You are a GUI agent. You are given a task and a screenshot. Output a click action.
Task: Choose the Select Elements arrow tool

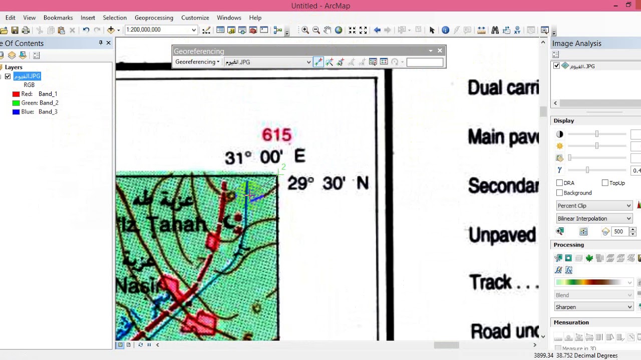(x=432, y=30)
